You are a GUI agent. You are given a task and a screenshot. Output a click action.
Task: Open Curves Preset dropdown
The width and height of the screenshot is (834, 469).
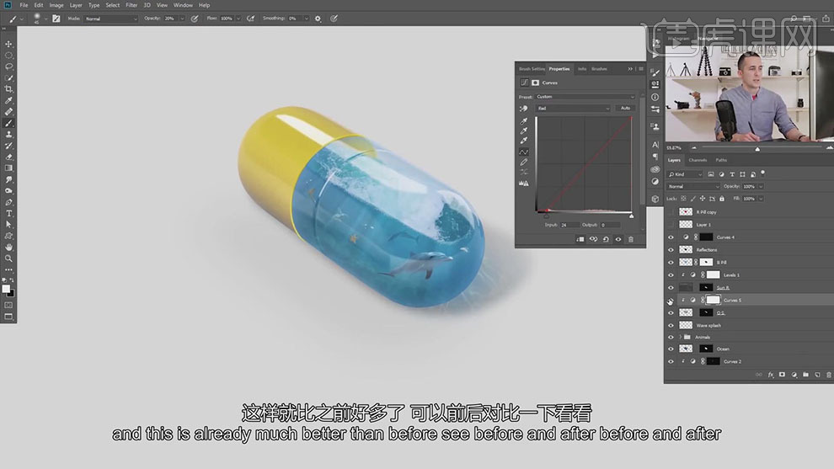pos(585,97)
